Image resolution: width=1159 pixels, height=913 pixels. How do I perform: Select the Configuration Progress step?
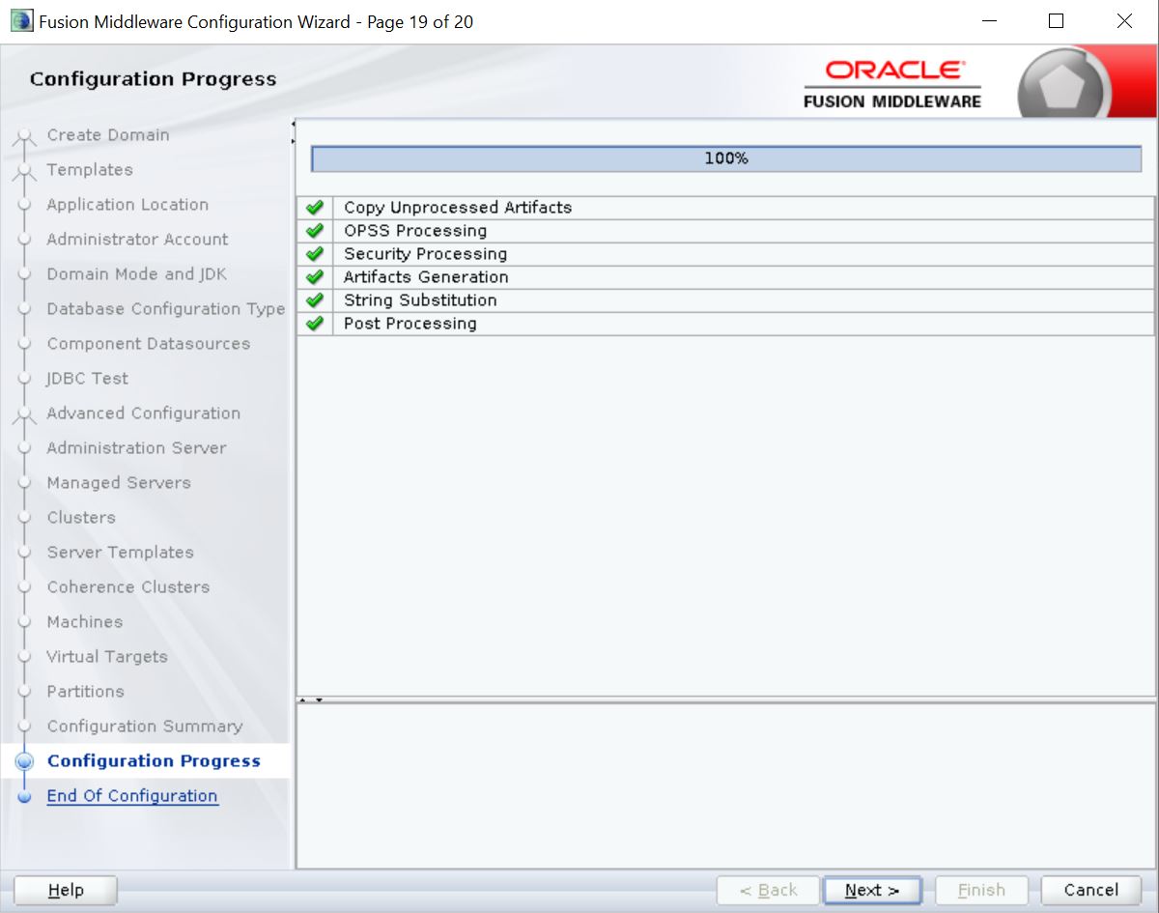click(x=154, y=761)
